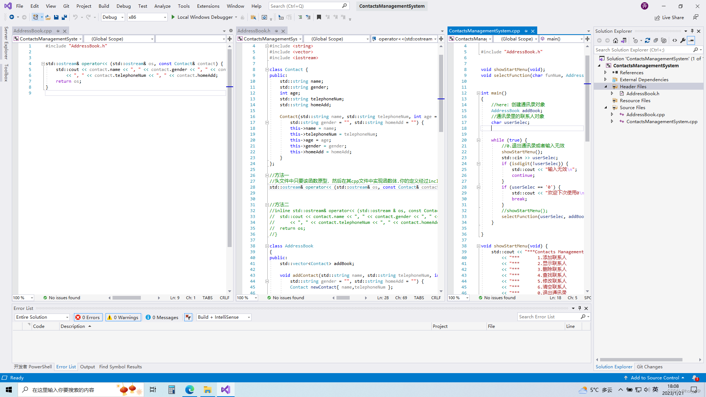
Task: Click the Search Error List field
Action: [548, 317]
